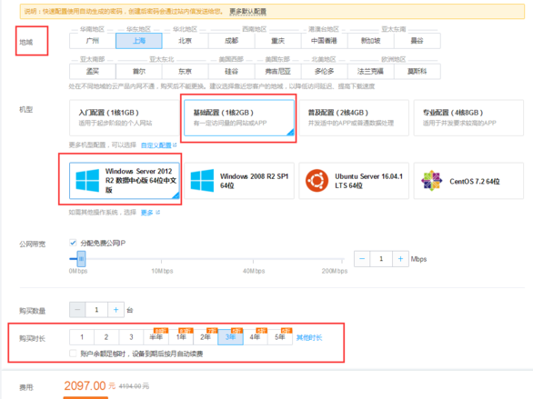Click the 40Mbps mark on bandwidth slider
This screenshot has height=399, width=533.
point(253,261)
